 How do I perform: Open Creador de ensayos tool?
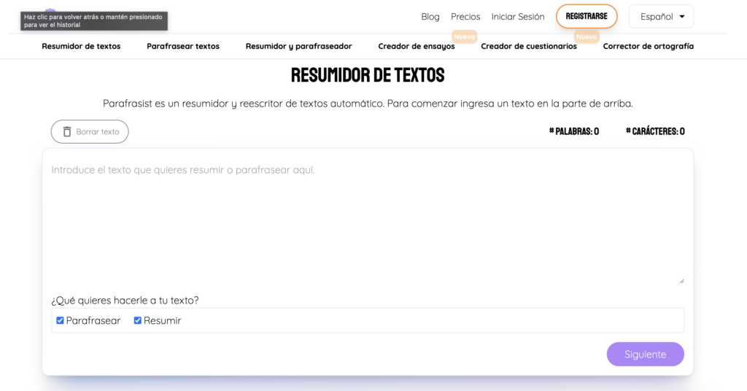(x=417, y=46)
